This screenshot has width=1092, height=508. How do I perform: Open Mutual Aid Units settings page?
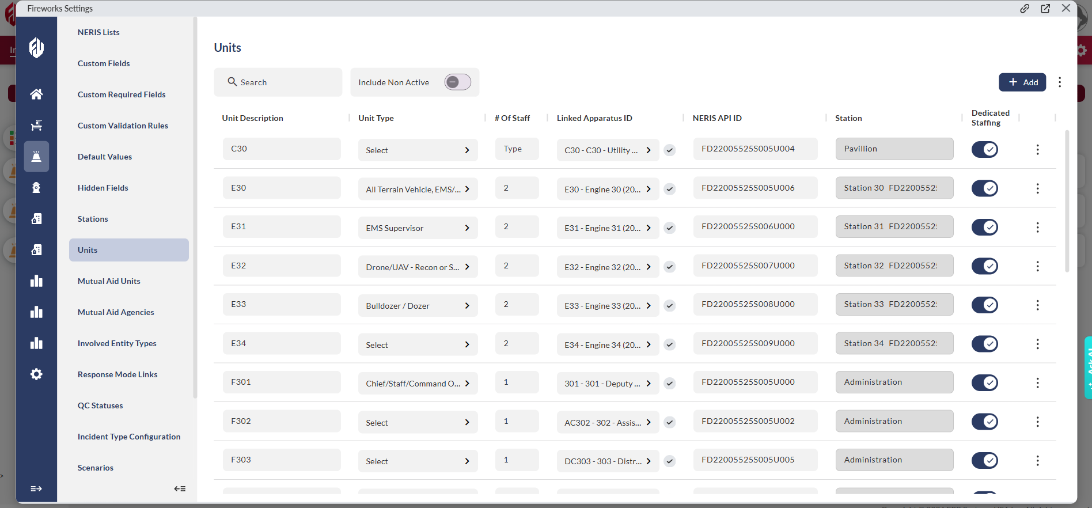pos(109,281)
